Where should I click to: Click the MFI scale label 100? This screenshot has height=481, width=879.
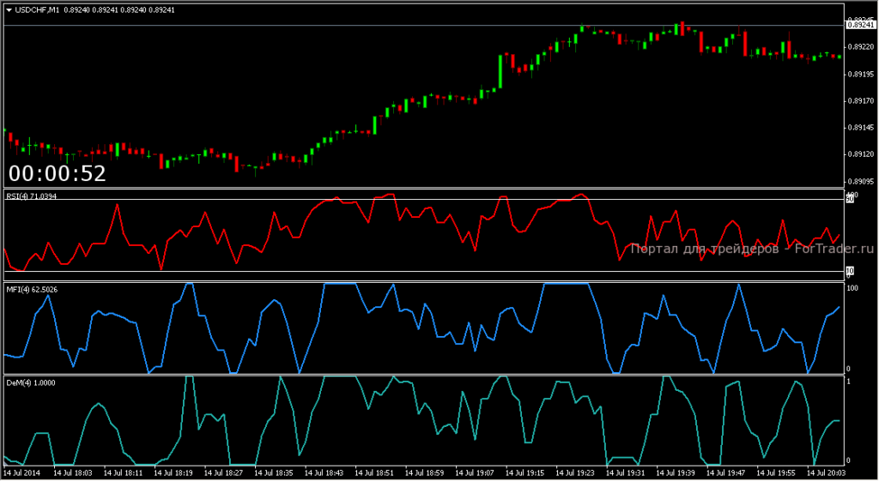852,288
